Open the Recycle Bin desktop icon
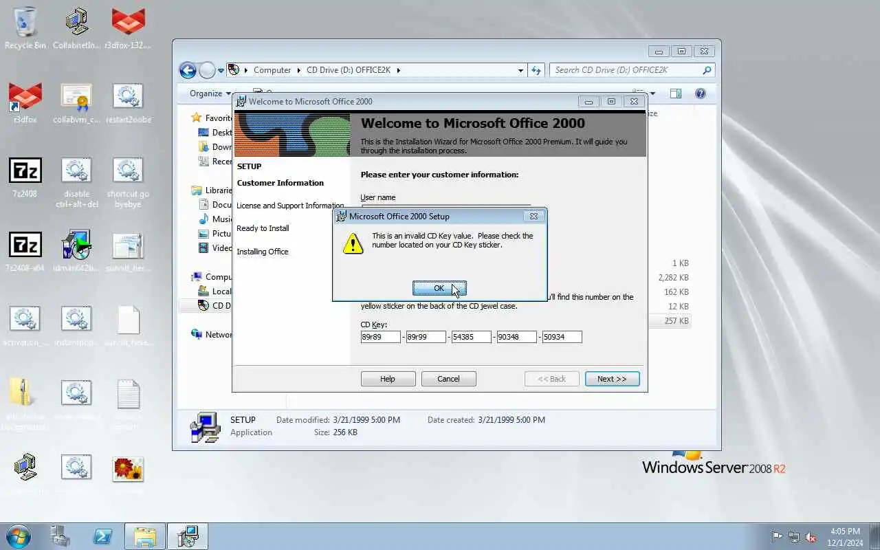880x550 pixels. coord(25,28)
